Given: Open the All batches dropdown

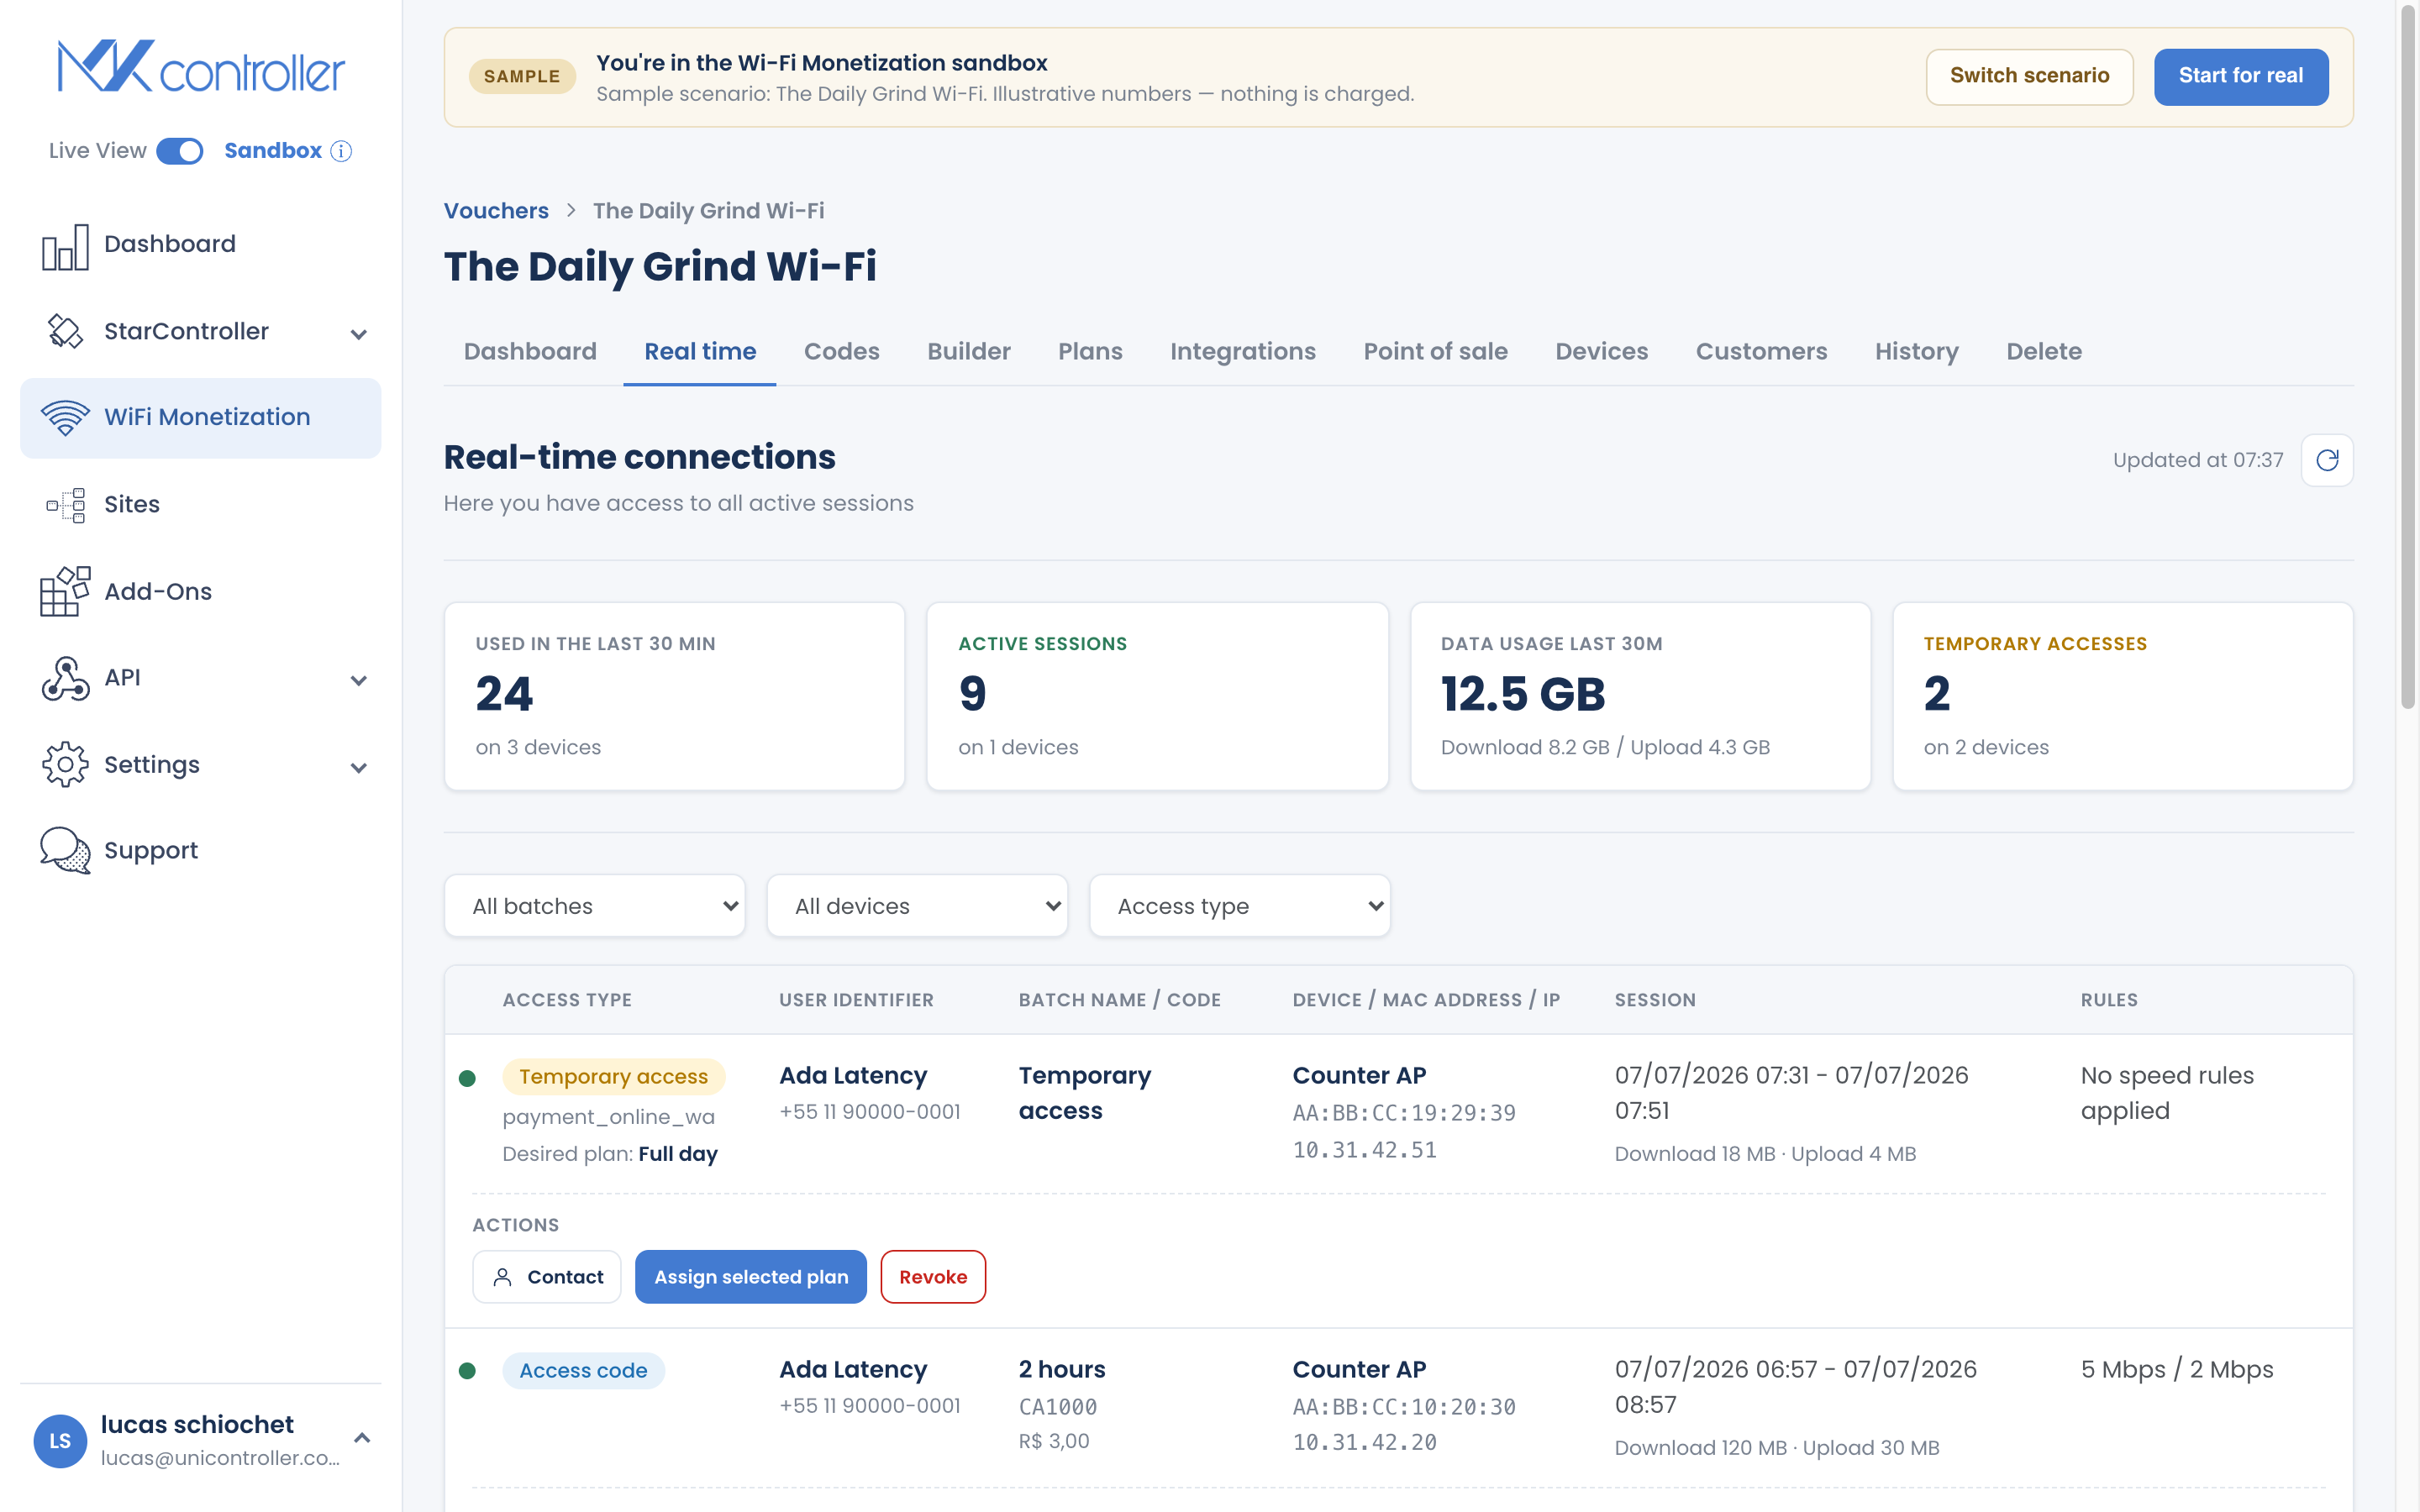Looking at the screenshot, I should 595,906.
